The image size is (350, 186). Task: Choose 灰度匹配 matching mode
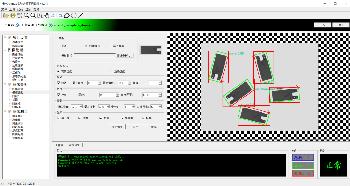click(x=59, y=71)
